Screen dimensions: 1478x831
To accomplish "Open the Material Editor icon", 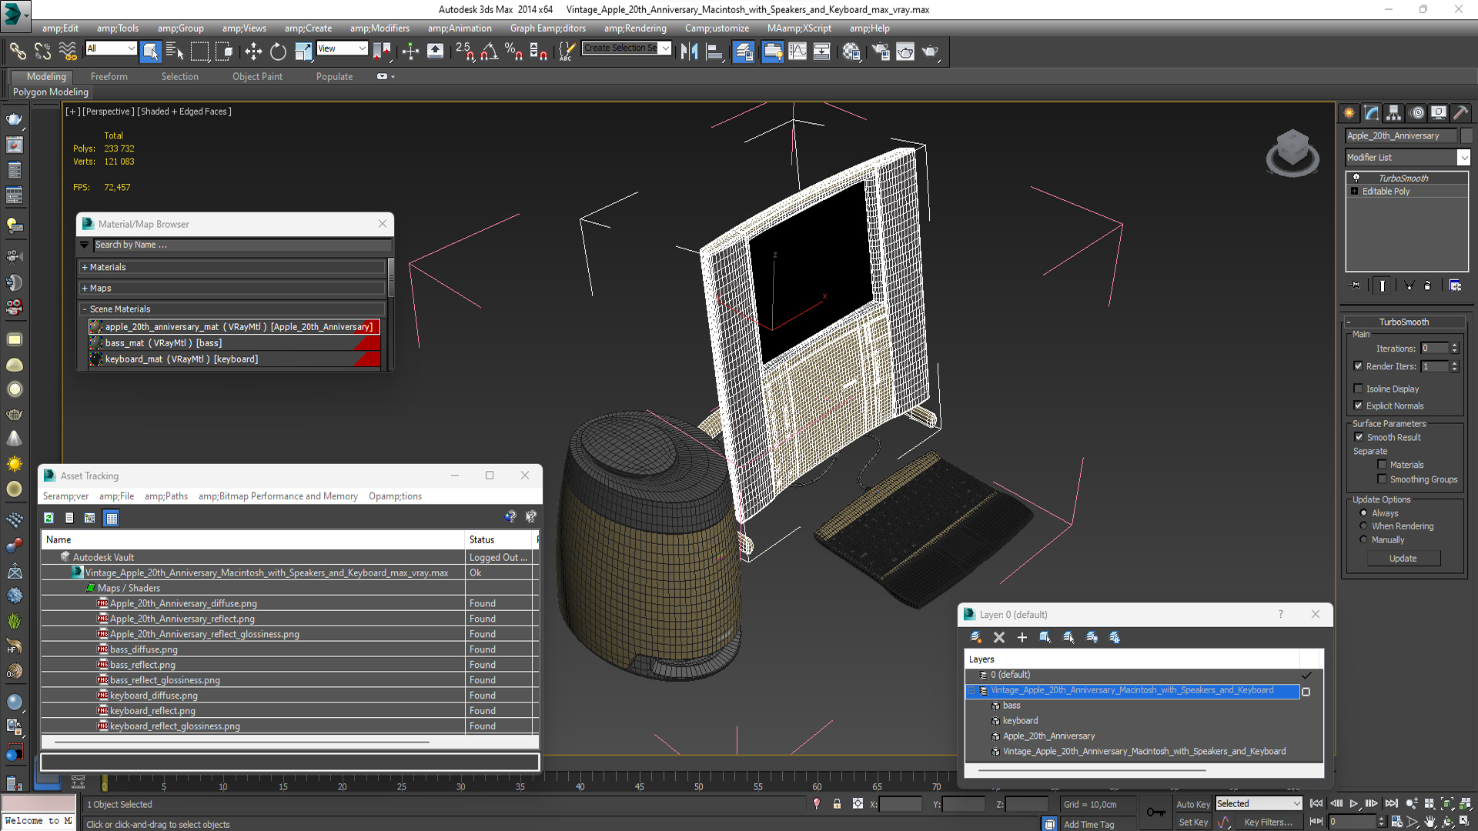I will click(x=851, y=52).
